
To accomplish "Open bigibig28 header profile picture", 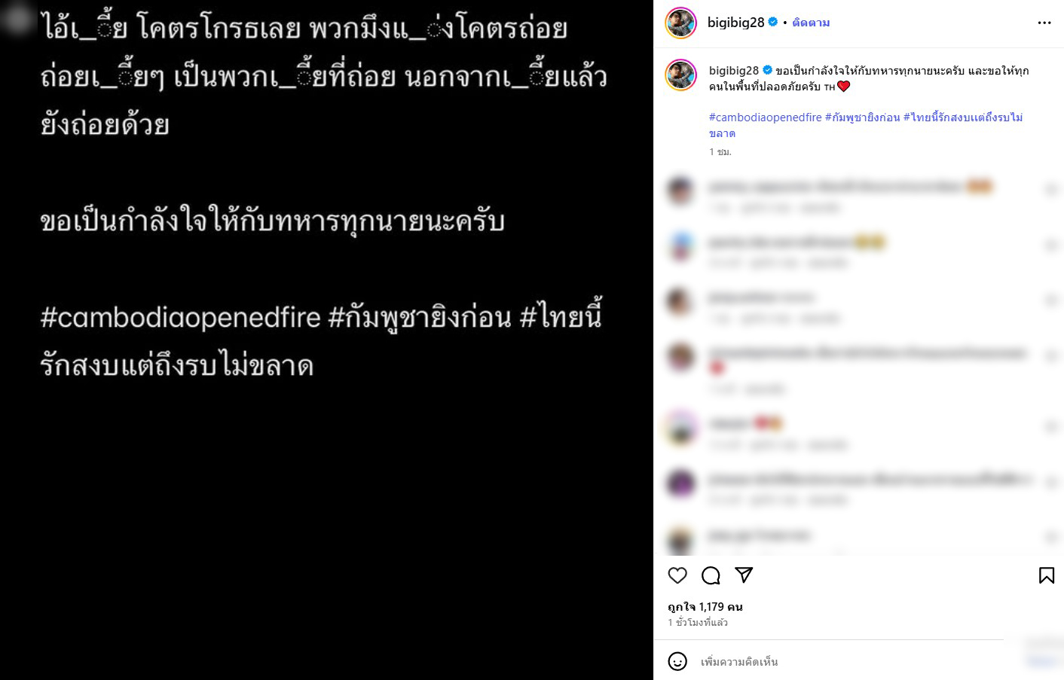I will click(x=680, y=23).
